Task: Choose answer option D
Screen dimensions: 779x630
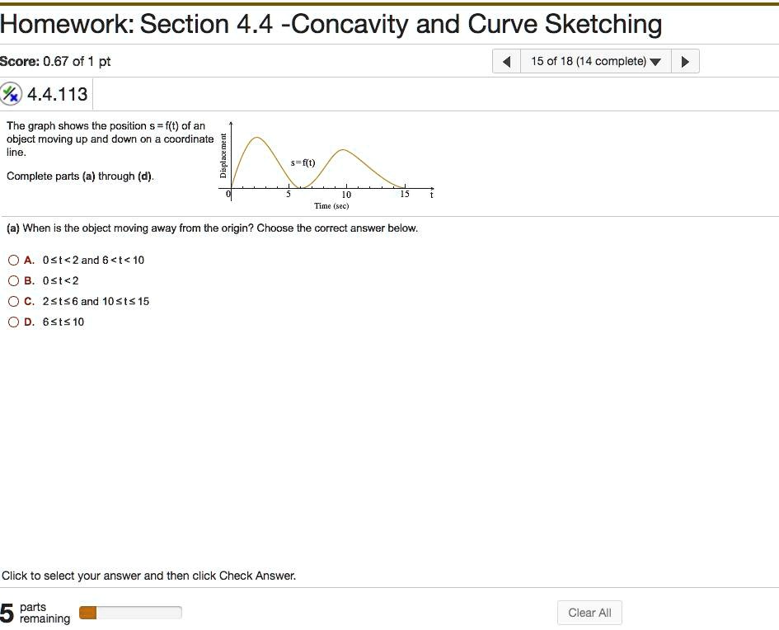Action: [x=14, y=322]
